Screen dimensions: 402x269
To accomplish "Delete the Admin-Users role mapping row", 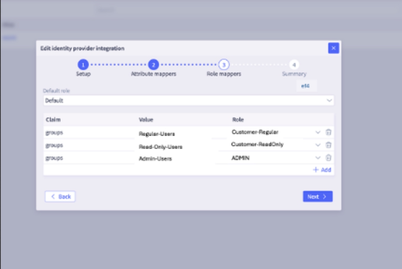I will click(x=328, y=158).
